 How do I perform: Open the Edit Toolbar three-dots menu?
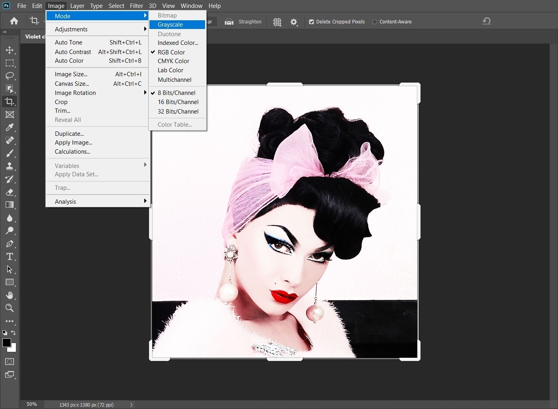[x=10, y=321]
